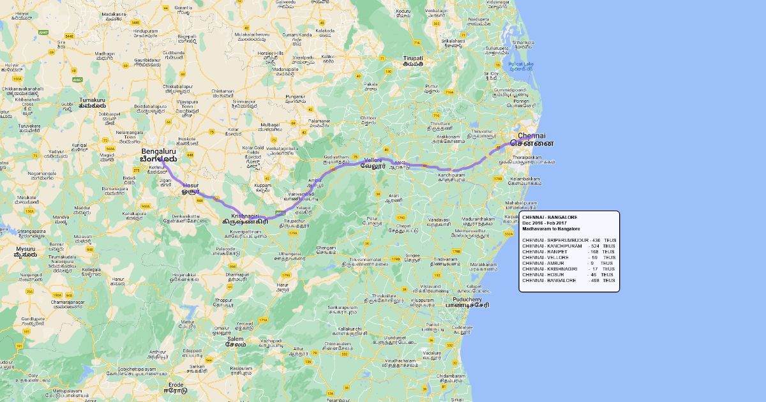Select the Tirupati city label
Screen dimensions: 766x402
coord(413,58)
